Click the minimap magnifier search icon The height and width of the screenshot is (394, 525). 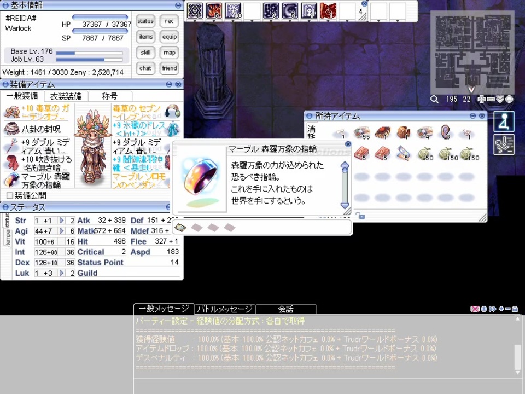435,99
